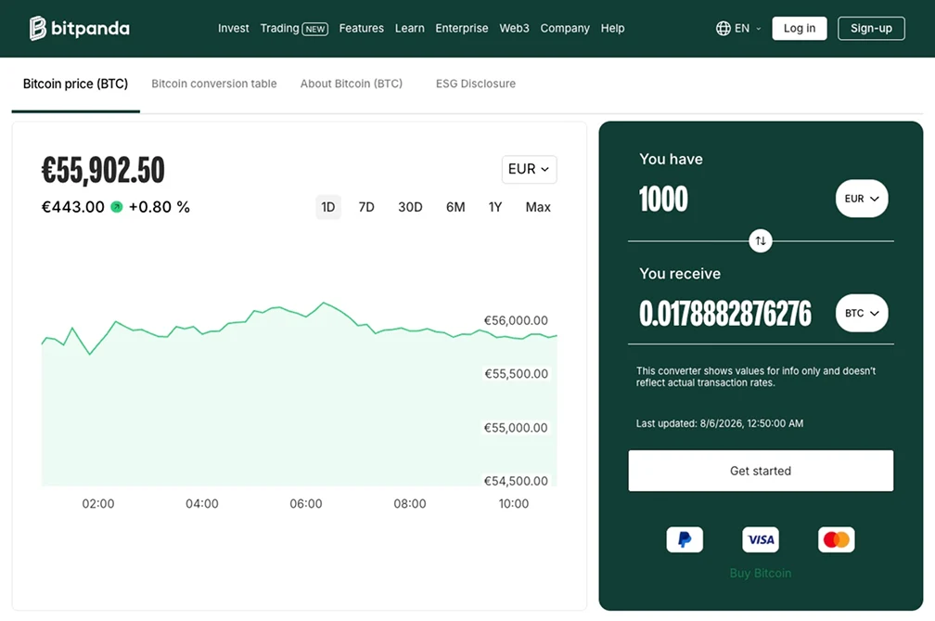Click the PayPal payment icon
The width and height of the screenshot is (935, 621).
pos(685,539)
